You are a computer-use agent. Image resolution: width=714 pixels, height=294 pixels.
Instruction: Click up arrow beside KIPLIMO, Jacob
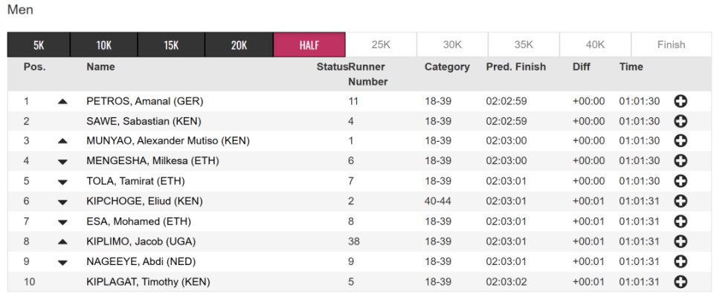(x=62, y=242)
